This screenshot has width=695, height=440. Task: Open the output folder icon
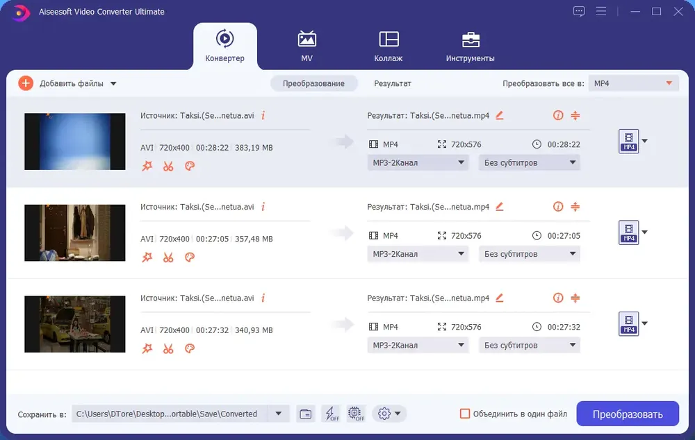pos(305,414)
